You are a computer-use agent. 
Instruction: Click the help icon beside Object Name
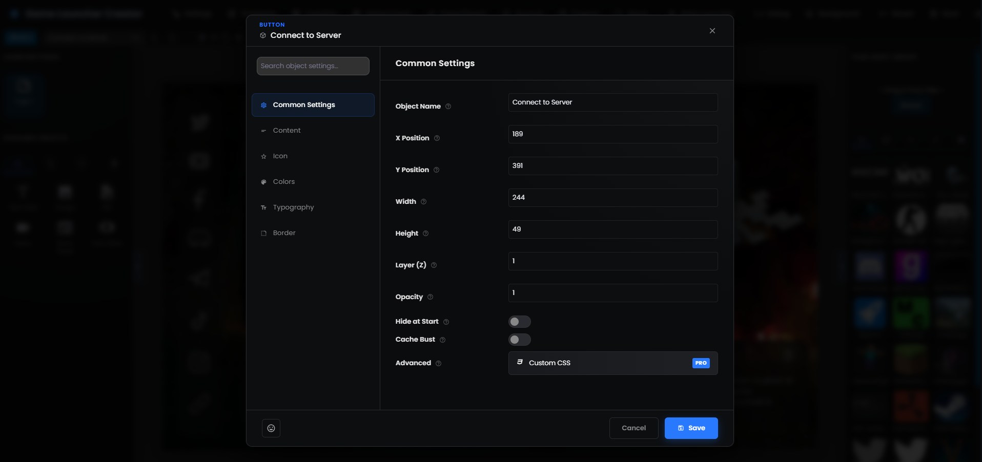tap(448, 107)
